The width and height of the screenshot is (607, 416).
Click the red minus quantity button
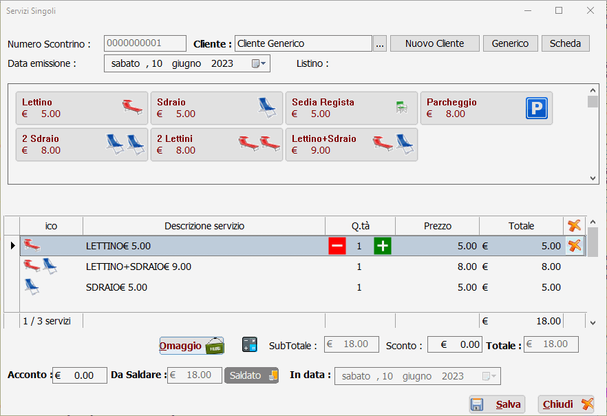click(x=337, y=246)
